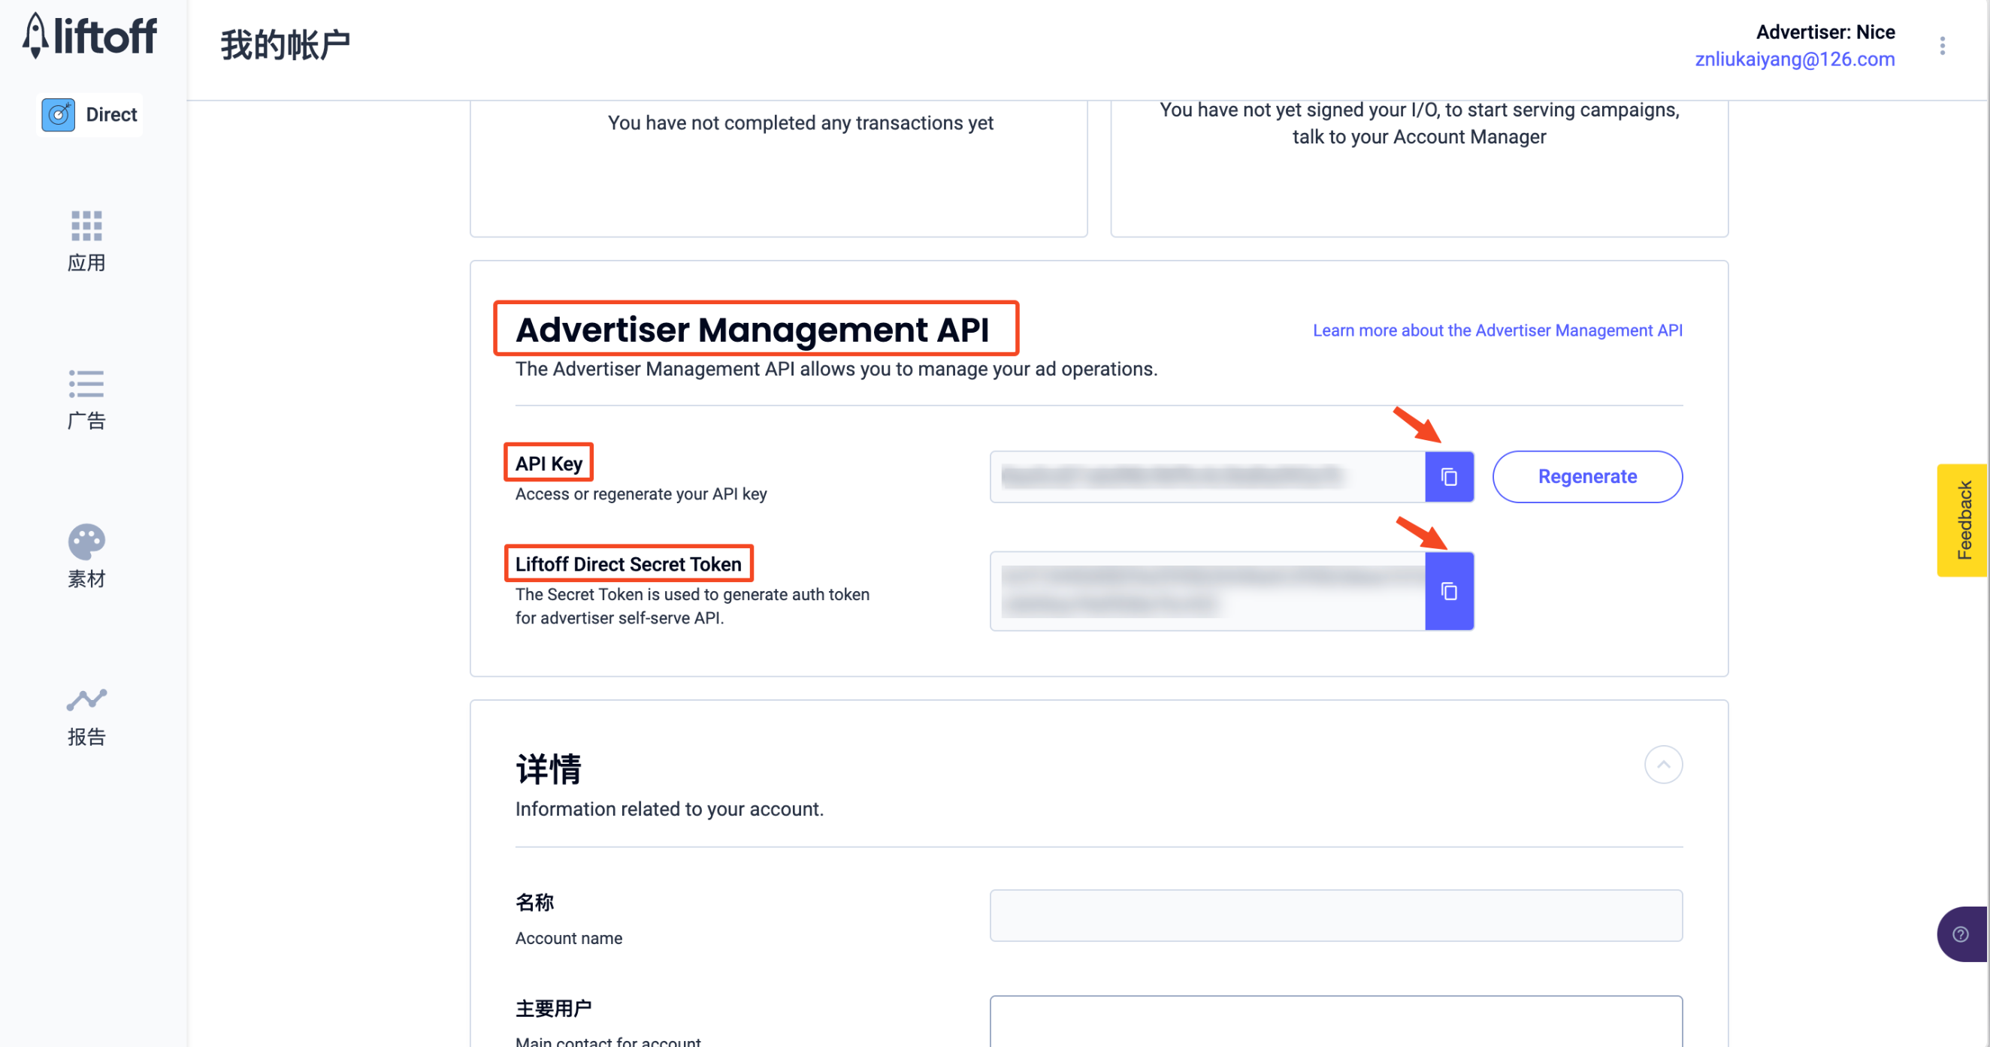The width and height of the screenshot is (1990, 1047).
Task: Click the blurred Secret Token text field
Action: click(1207, 591)
